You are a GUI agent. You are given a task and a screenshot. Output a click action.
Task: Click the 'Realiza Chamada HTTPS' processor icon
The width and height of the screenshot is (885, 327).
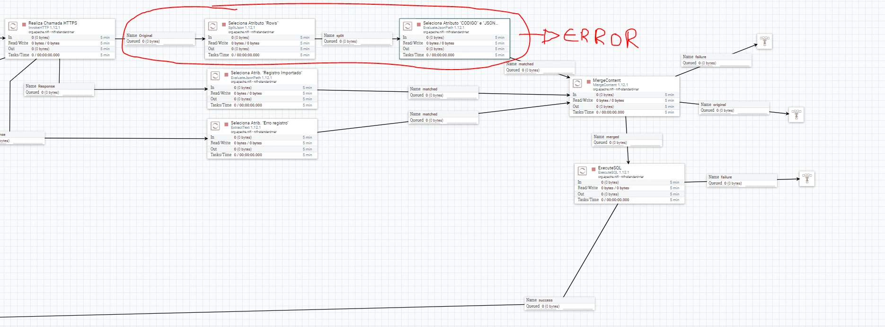coord(13,26)
